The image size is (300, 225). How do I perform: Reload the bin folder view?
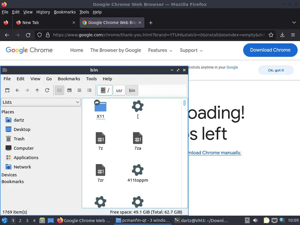click(x=47, y=90)
